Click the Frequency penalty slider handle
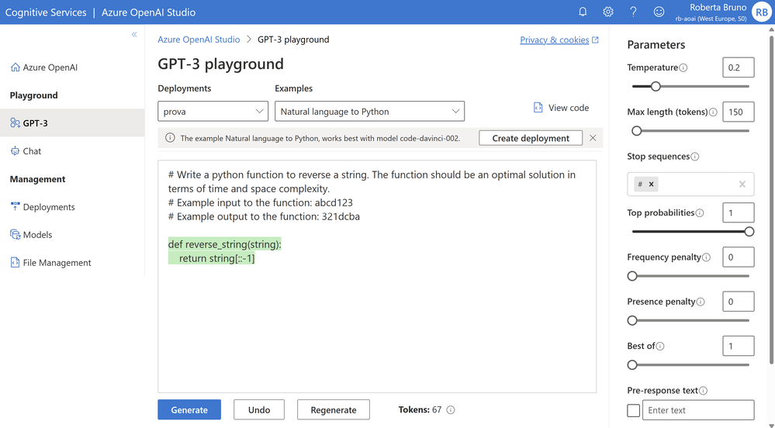The width and height of the screenshot is (775, 428). (x=632, y=276)
